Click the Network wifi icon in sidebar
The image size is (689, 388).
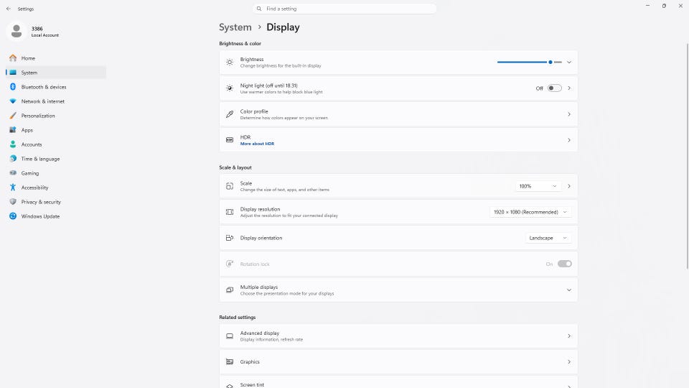point(13,101)
